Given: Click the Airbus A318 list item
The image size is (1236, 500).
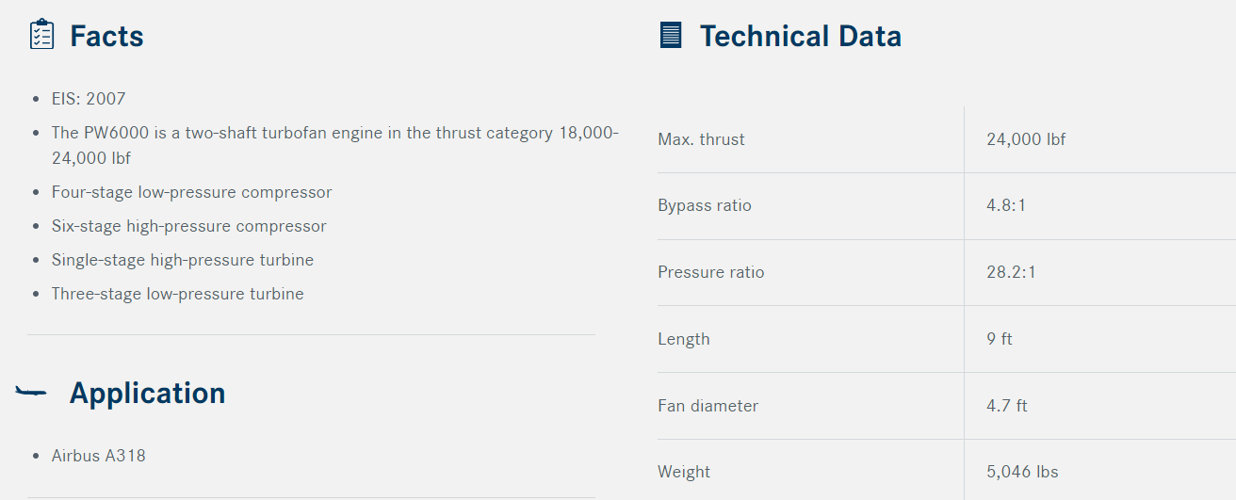Looking at the screenshot, I should pos(99,456).
